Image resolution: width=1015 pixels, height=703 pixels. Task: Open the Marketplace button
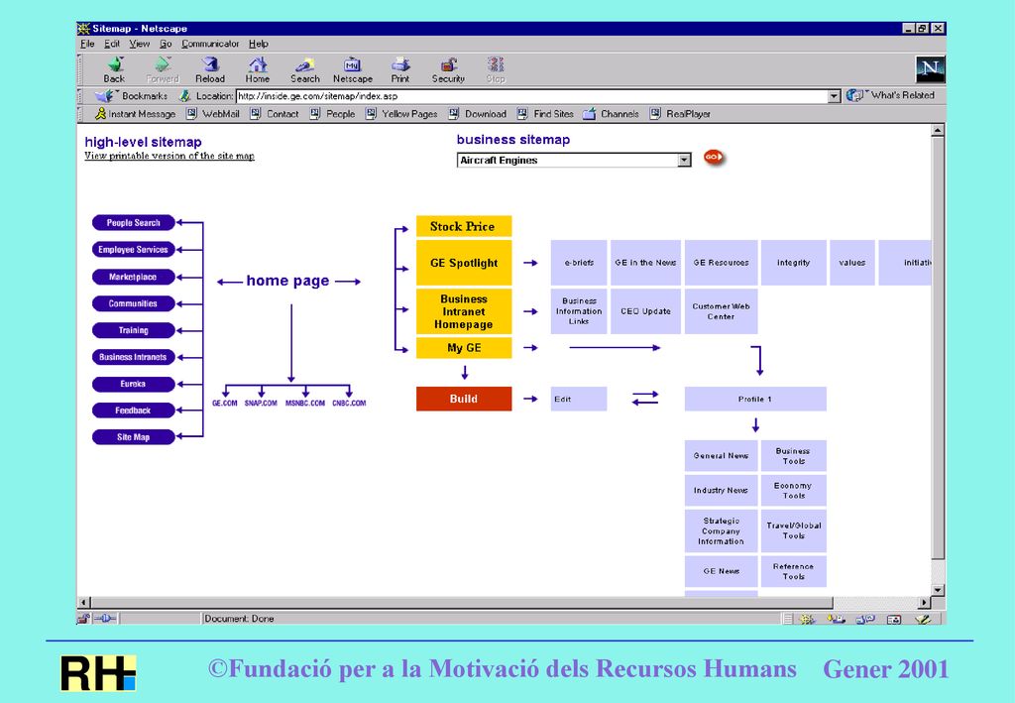[x=134, y=277]
